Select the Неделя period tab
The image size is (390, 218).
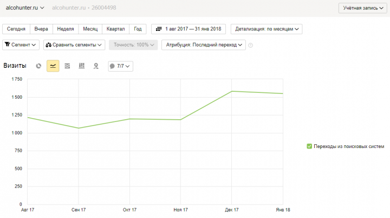pyautogui.click(x=66, y=29)
